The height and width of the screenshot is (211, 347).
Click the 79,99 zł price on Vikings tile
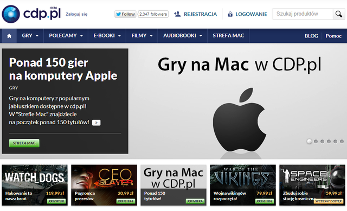[x=265, y=193]
